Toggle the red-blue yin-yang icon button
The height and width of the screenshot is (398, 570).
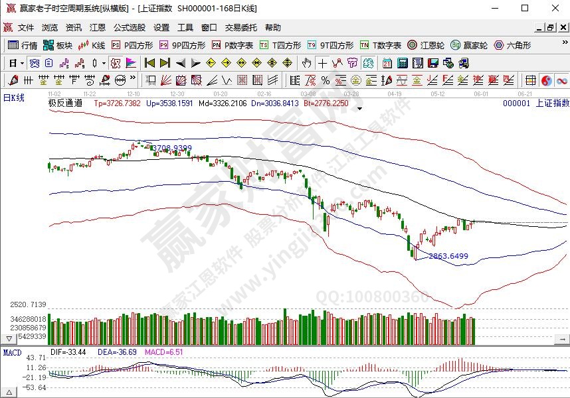(x=546, y=80)
